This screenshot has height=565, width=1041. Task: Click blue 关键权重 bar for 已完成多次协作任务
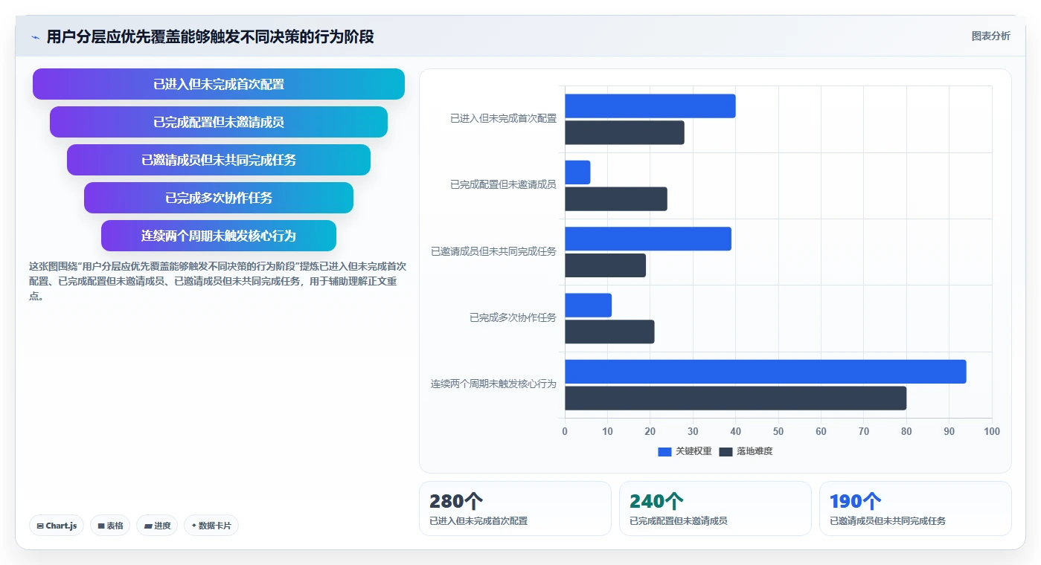(x=588, y=305)
